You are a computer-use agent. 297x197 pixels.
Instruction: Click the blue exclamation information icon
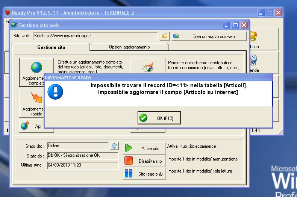[x=55, y=92]
